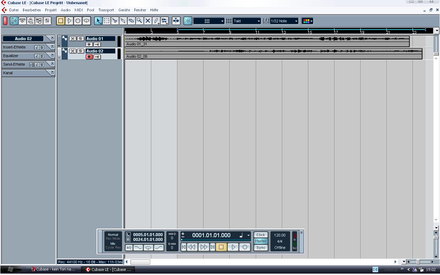
Task: Expand the Send-Effekte inspector section
Action: [52, 64]
